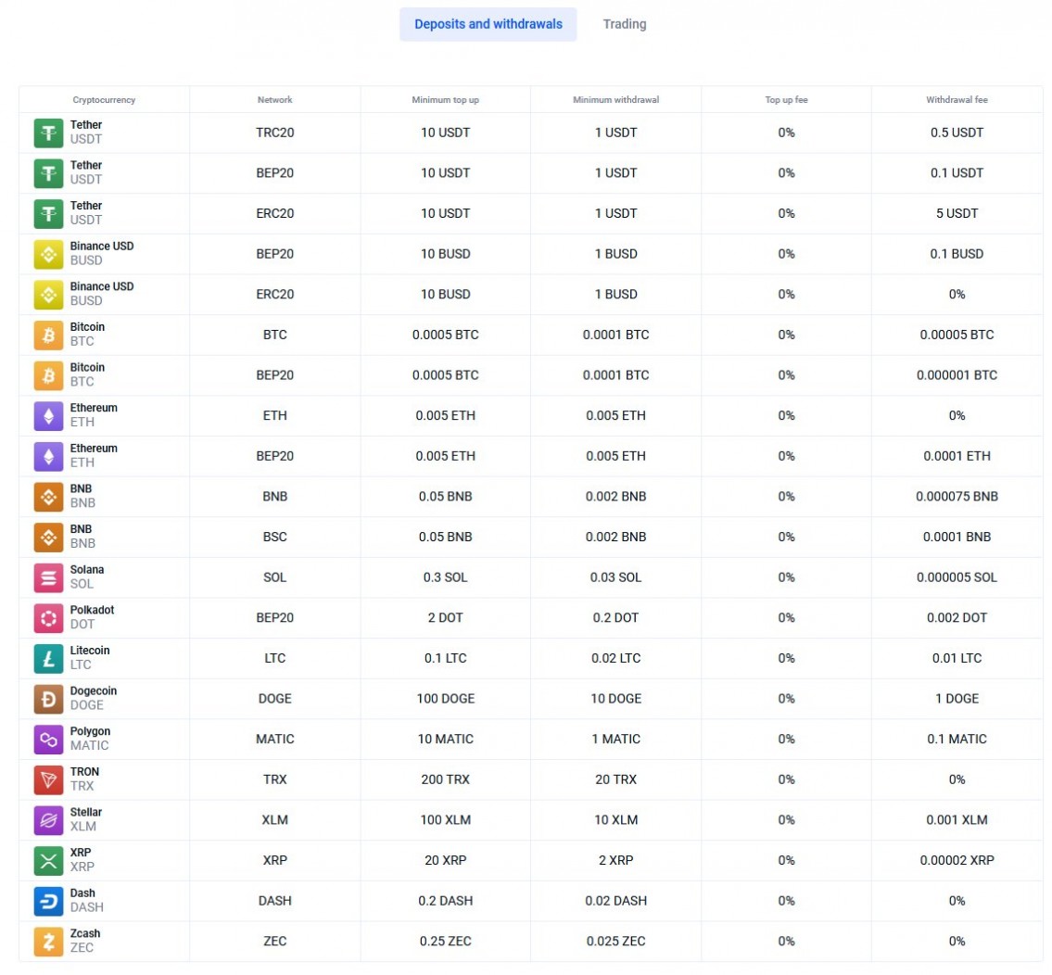Click the Polkadot coin icon

48,618
